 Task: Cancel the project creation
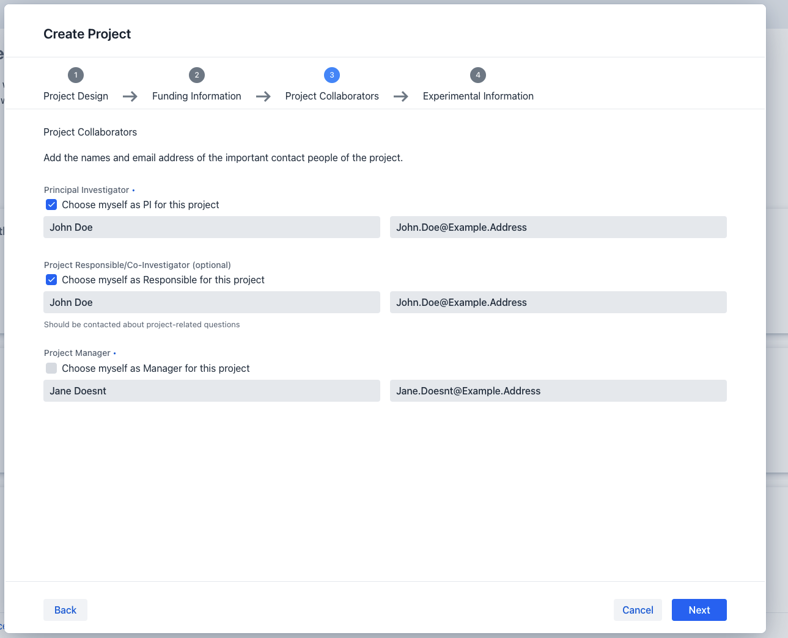tap(638, 610)
